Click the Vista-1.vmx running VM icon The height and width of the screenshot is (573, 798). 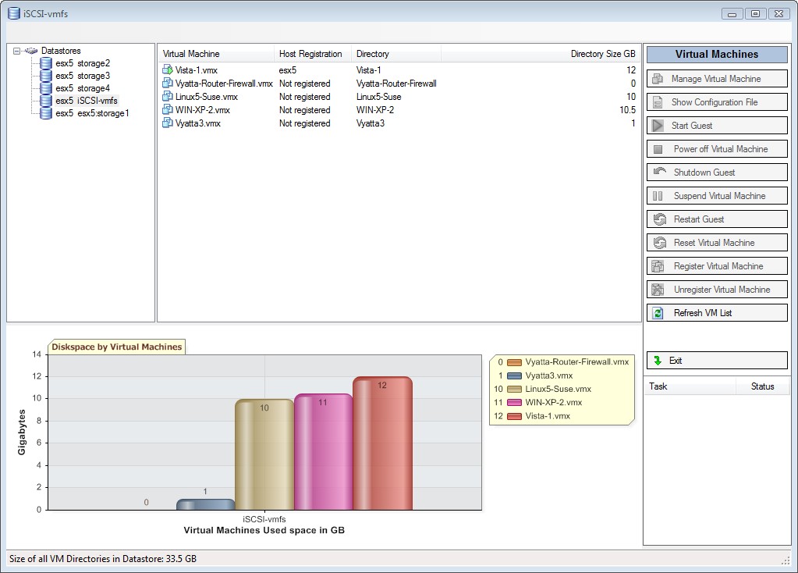point(168,70)
